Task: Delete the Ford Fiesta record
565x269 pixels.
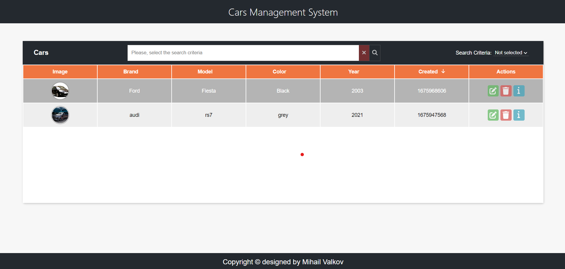Action: tap(506, 91)
